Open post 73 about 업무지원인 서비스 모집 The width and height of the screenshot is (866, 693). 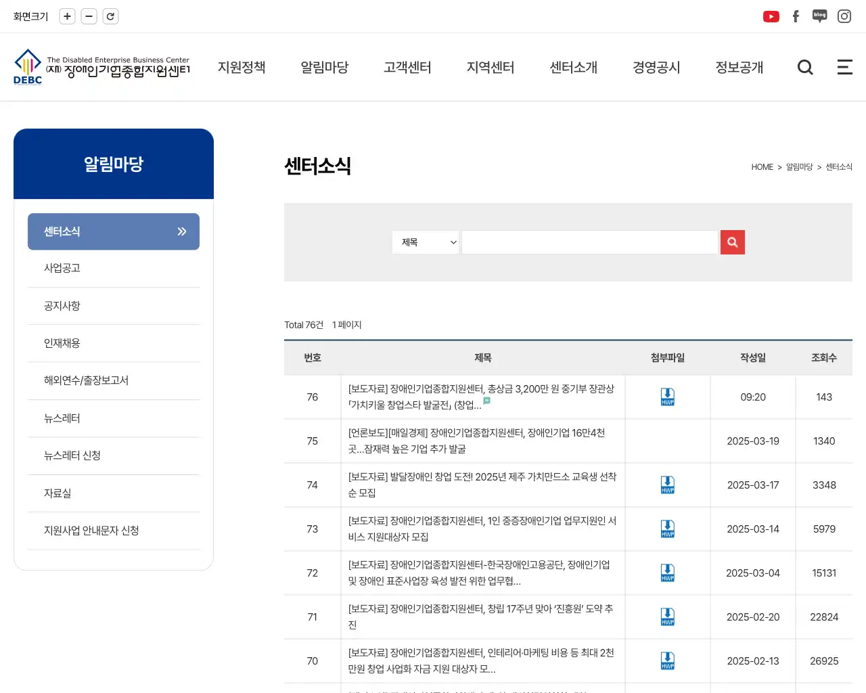(482, 529)
